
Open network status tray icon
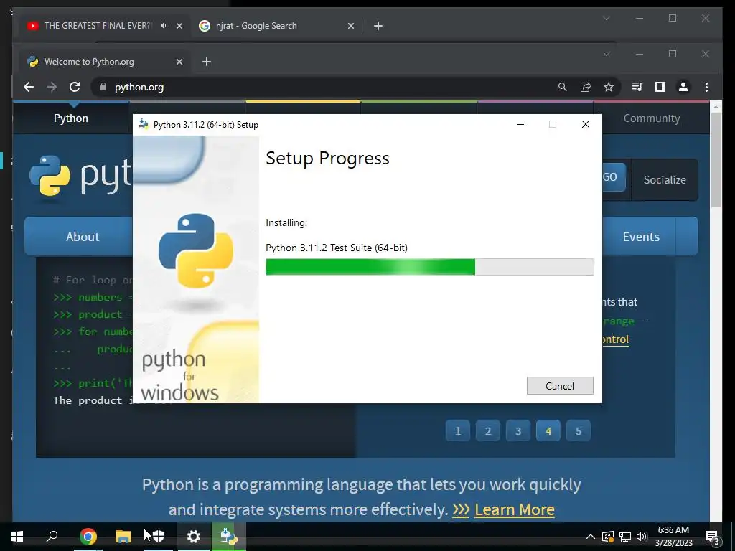click(x=625, y=537)
